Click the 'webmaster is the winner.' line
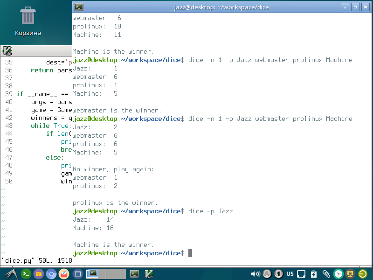Image resolution: width=373 pixels, height=280 pixels. [117, 111]
